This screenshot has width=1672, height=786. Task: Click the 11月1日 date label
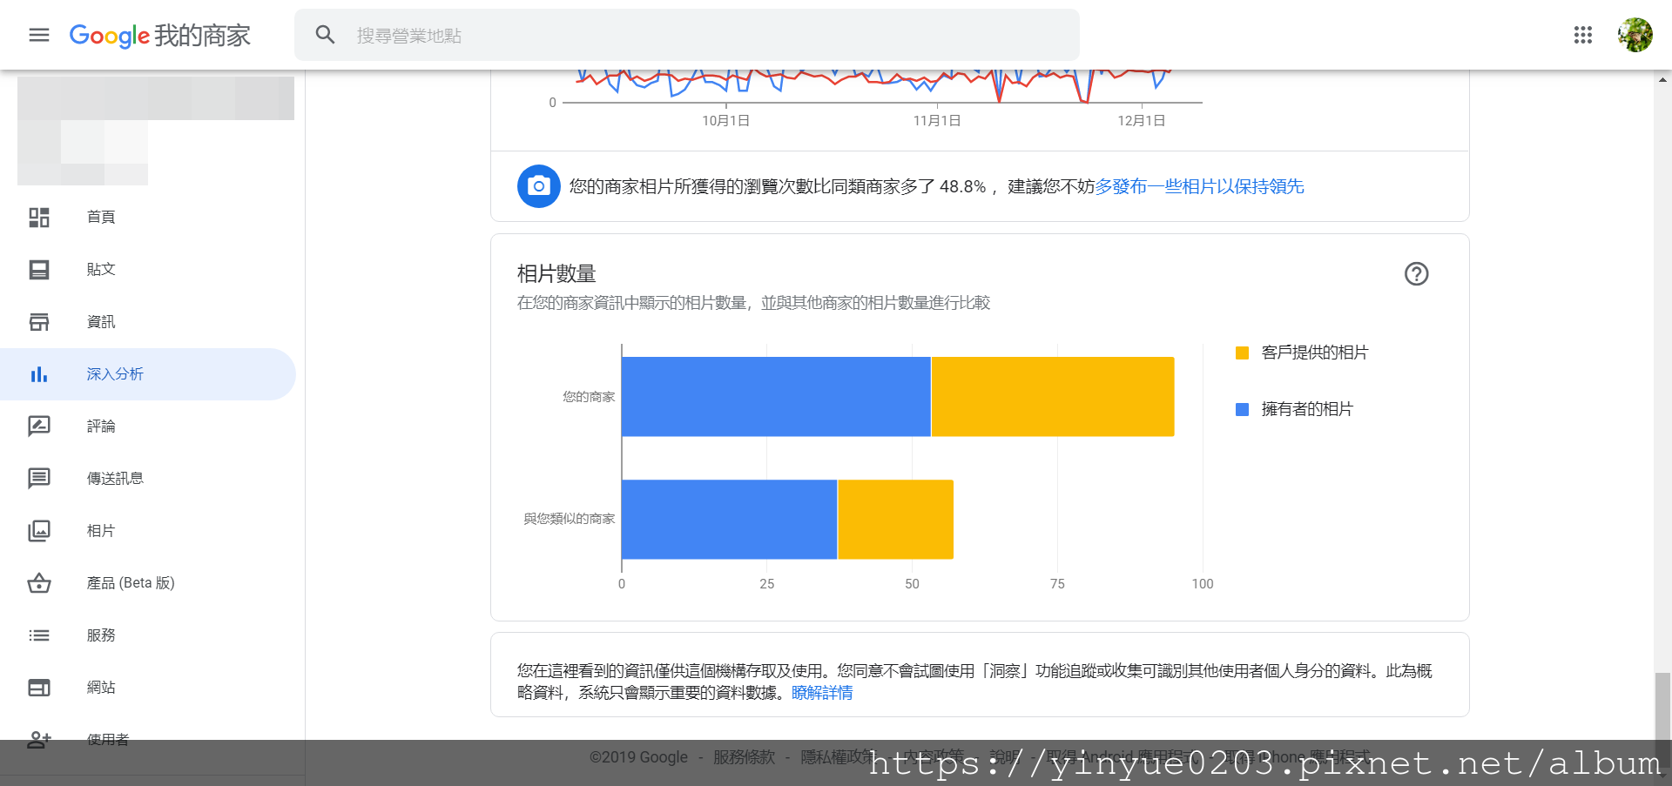[x=937, y=121]
